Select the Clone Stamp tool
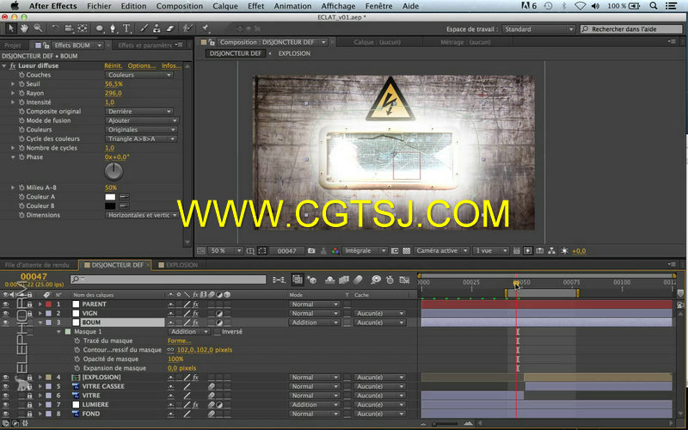This screenshot has width=688, height=430. [x=157, y=28]
